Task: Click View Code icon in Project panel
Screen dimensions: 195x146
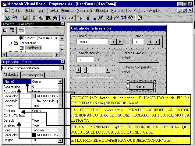Action: coord(5,30)
